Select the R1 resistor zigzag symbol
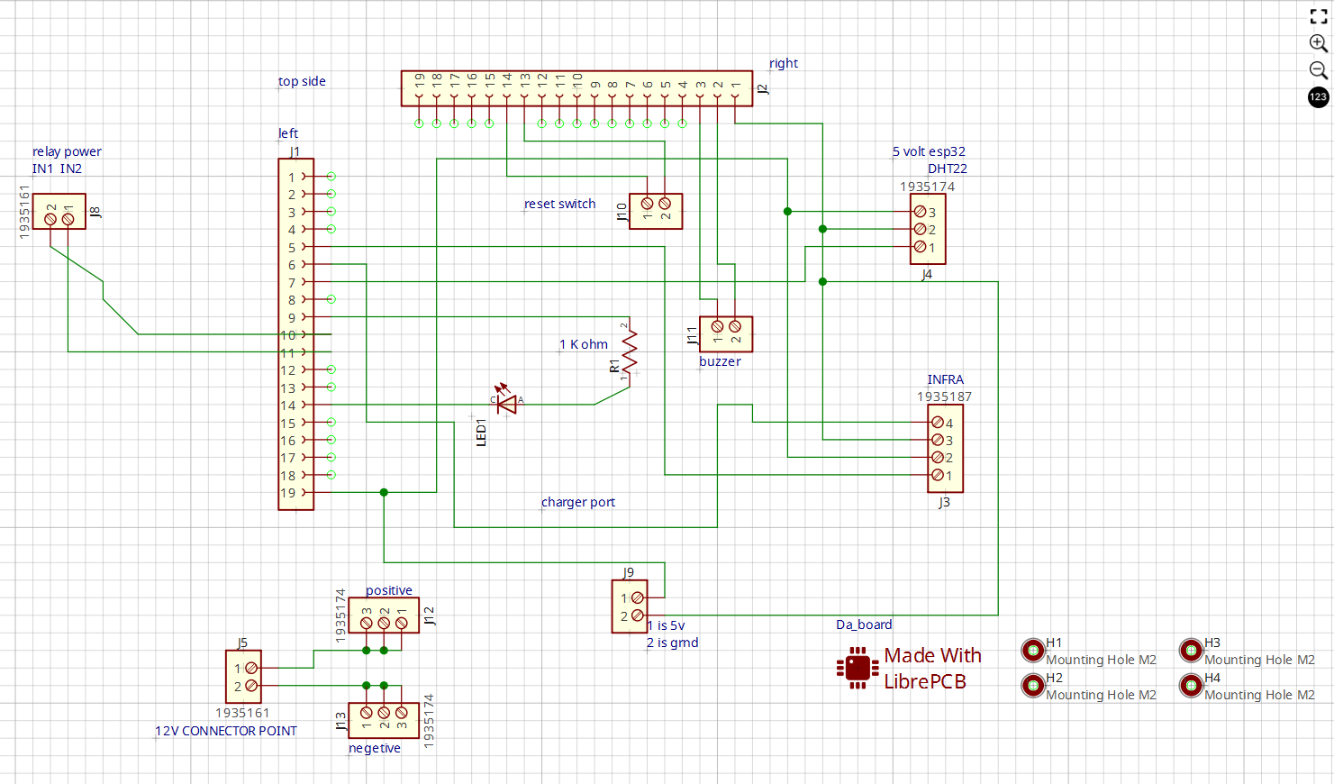The image size is (1334, 784). pyautogui.click(x=629, y=351)
